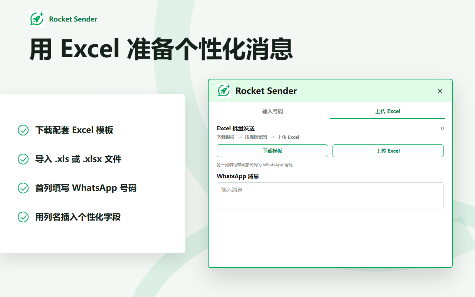Click the hint 第一列填写带国家代码的 WhatsApp 号码

tap(255, 165)
